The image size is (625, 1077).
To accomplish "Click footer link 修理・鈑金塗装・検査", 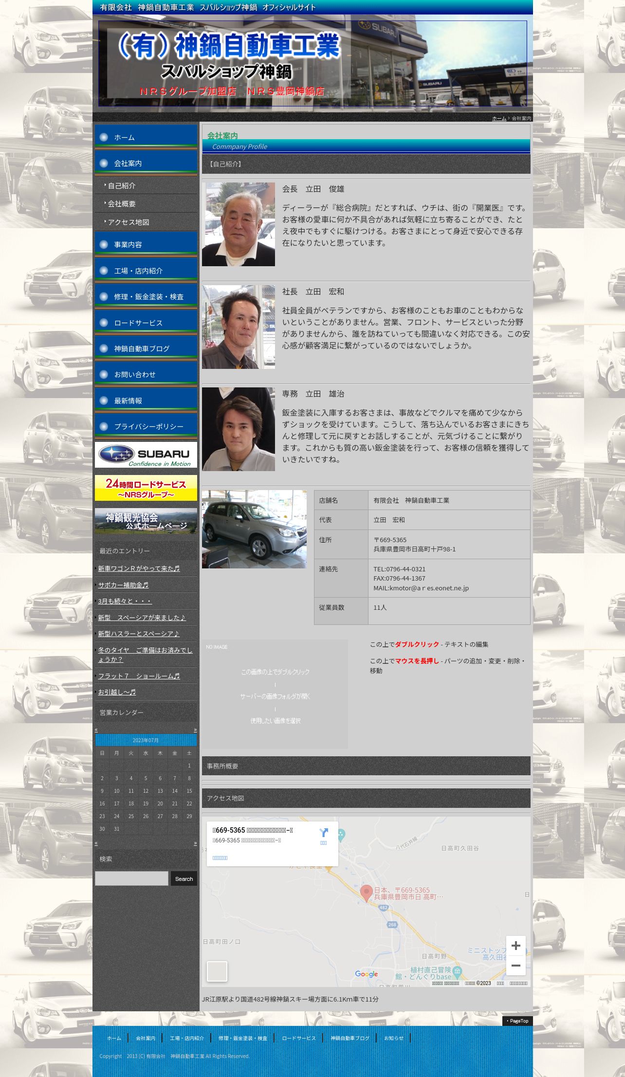I will coord(243,1038).
